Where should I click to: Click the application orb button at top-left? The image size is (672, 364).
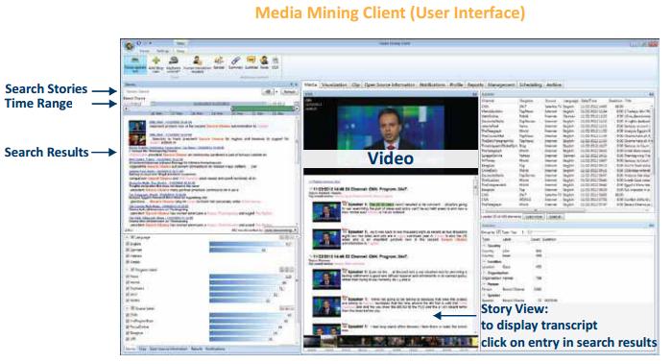(130, 46)
